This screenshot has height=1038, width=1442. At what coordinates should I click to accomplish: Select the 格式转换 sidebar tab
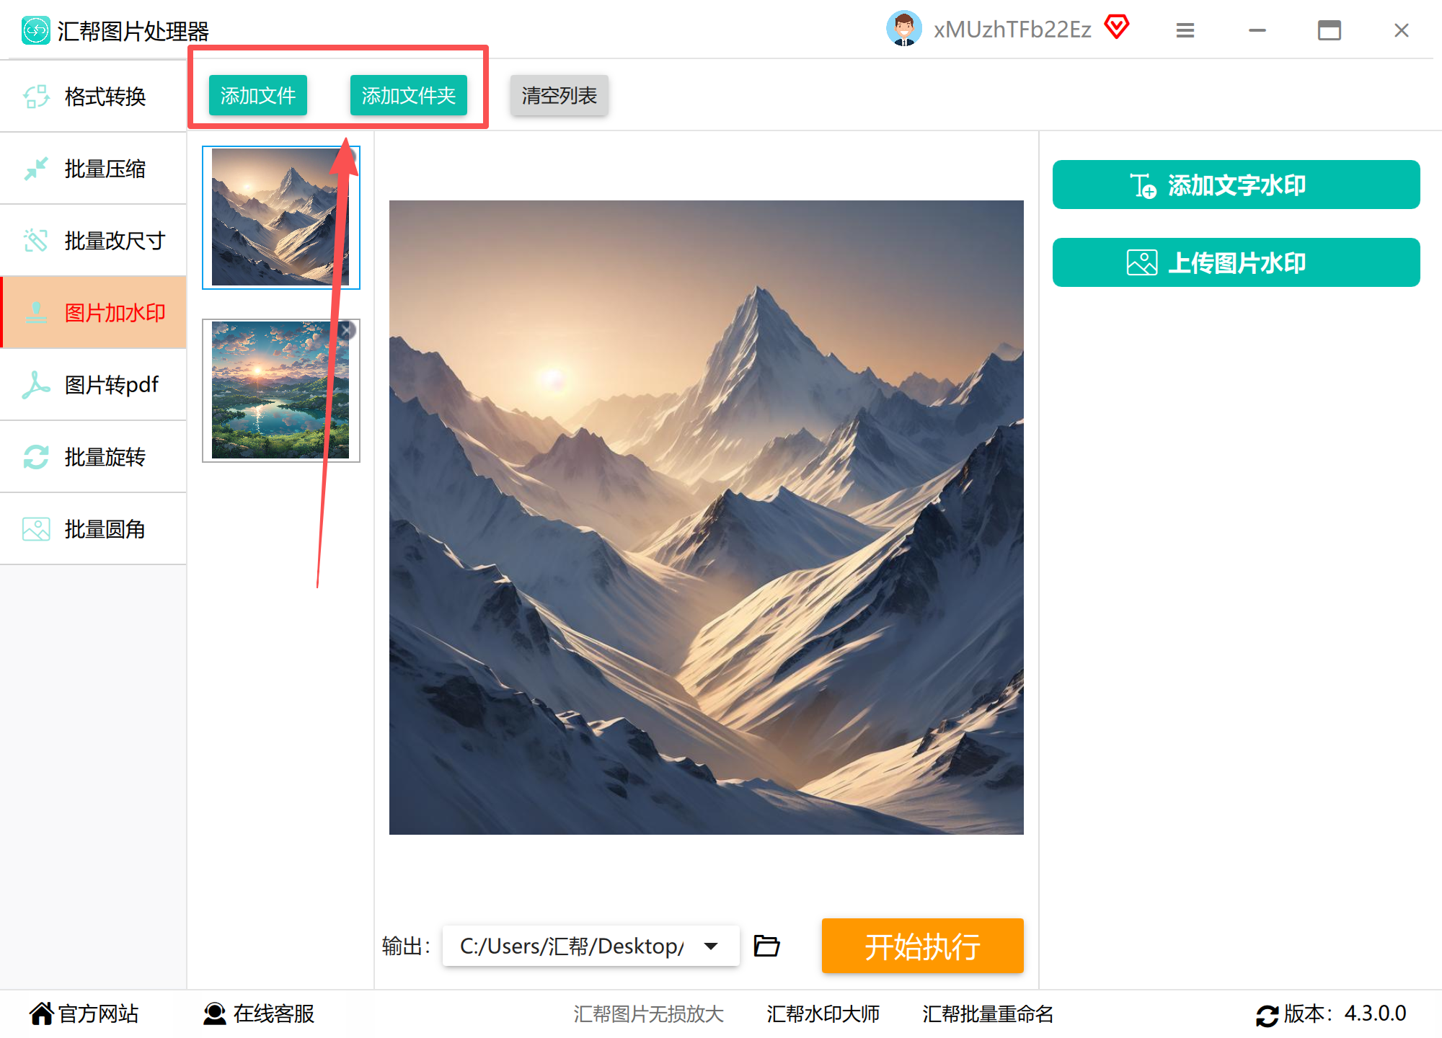click(94, 96)
